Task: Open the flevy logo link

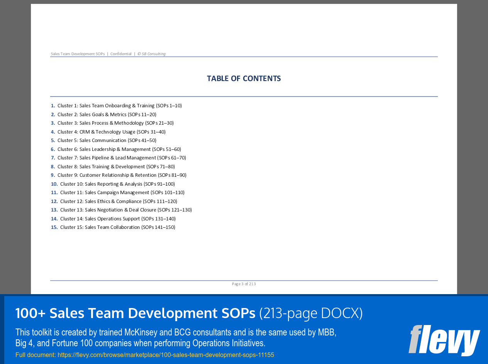Action: tap(444, 341)
